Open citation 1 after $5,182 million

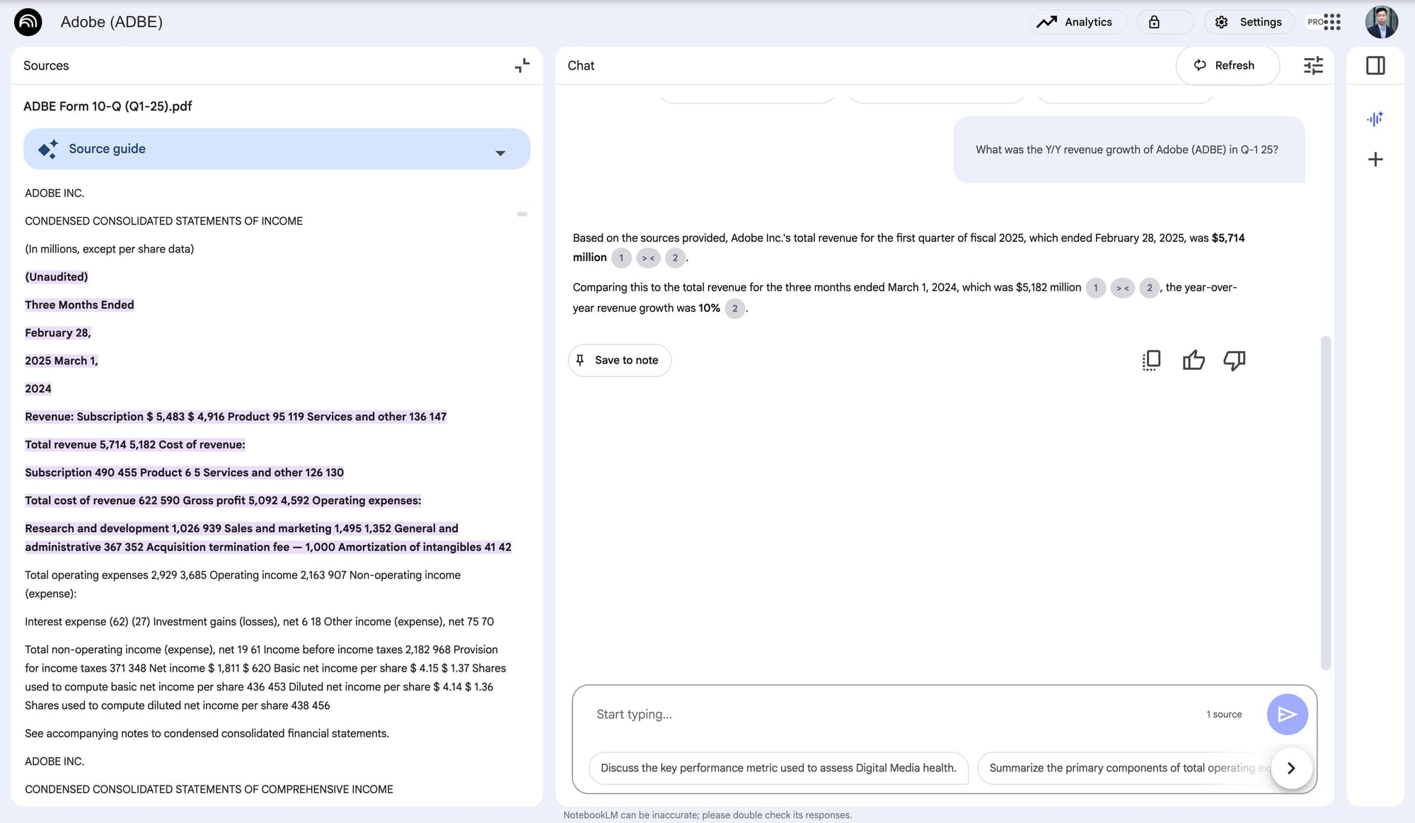coord(1096,288)
